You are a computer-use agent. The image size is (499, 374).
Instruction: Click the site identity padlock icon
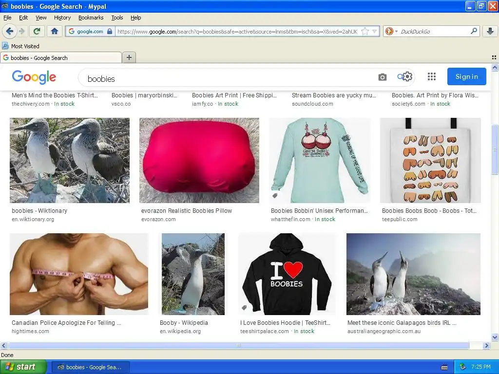[110, 31]
